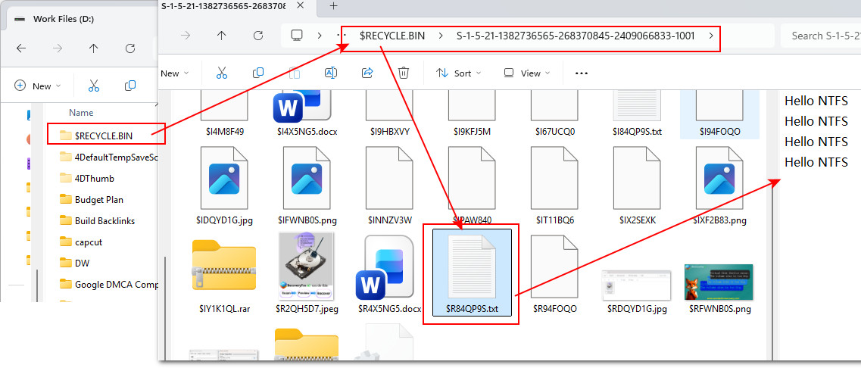Open New dropdown in front window
Image resolution: width=861 pixels, height=368 pixels.
(x=175, y=73)
